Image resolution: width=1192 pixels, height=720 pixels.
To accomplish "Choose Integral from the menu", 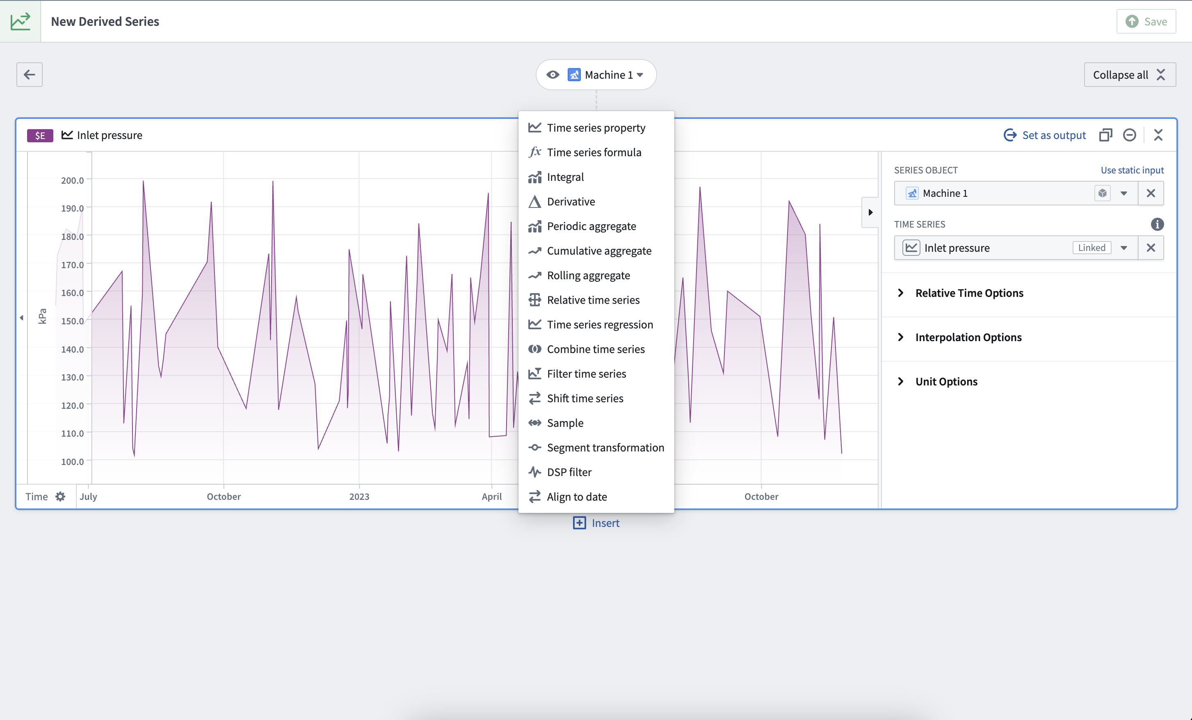I will pos(596,177).
